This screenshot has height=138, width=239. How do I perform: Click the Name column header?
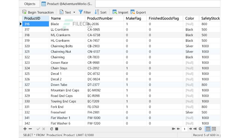(x=67, y=18)
